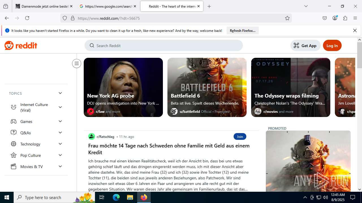
Task: Open r/Ratschlag community link
Action: coord(105,136)
